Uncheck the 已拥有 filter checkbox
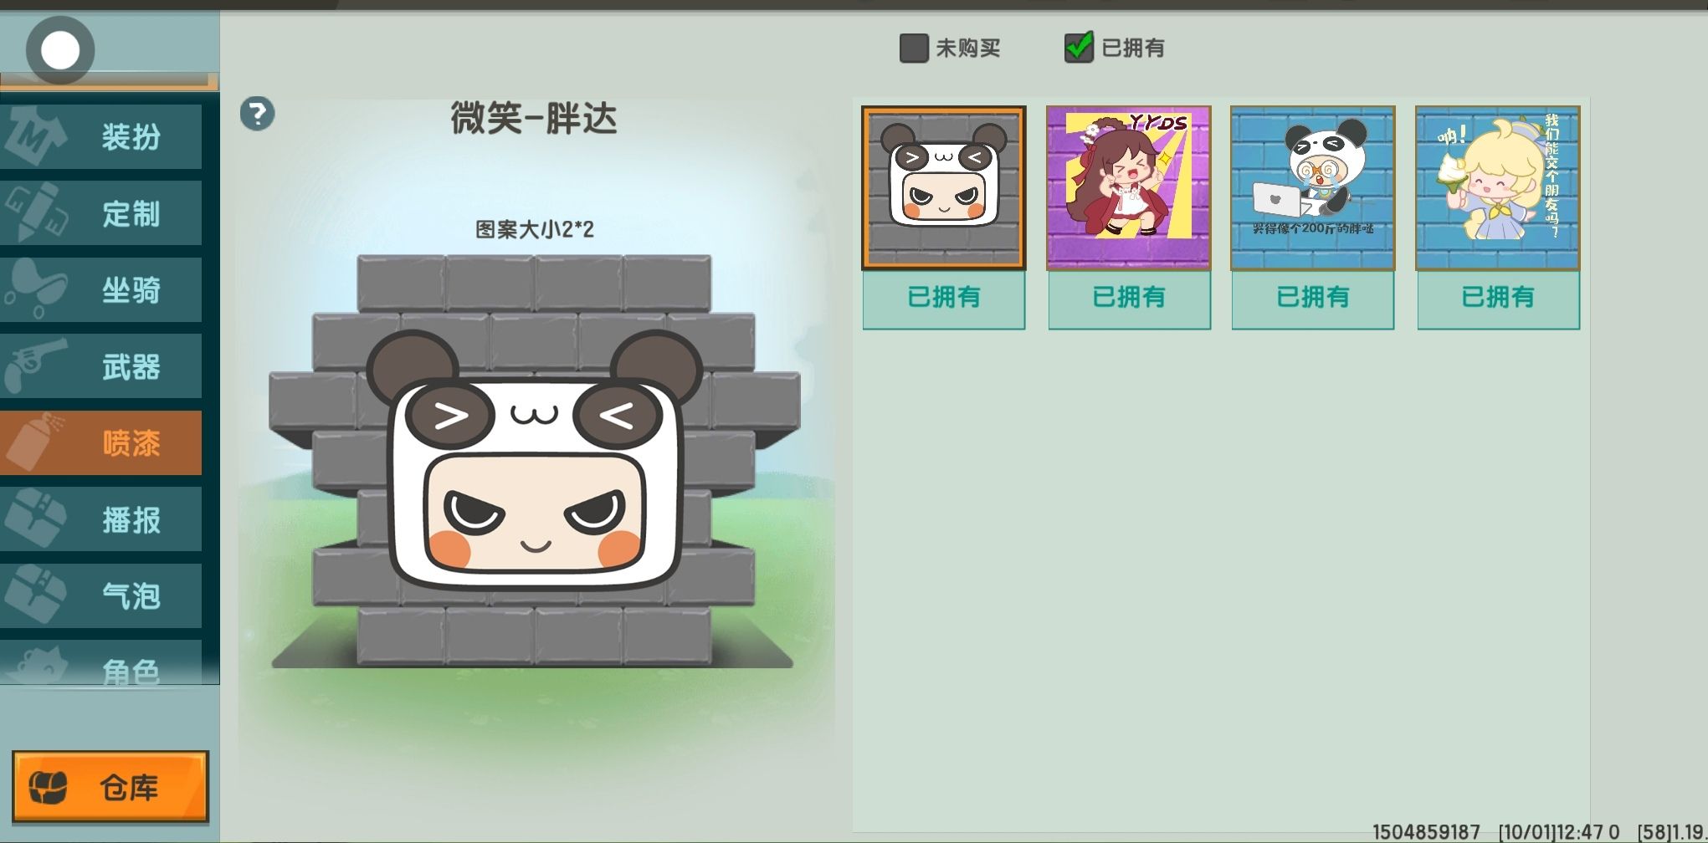The height and width of the screenshot is (843, 1708). pyautogui.click(x=1079, y=48)
